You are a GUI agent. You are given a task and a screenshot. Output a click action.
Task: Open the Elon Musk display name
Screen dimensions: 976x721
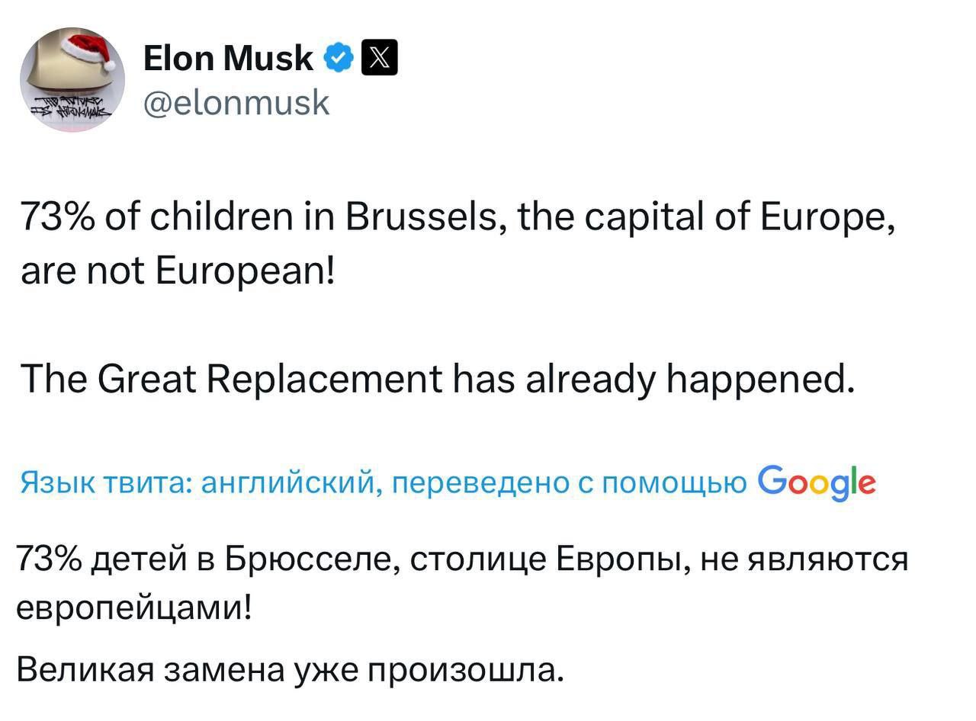tap(228, 58)
